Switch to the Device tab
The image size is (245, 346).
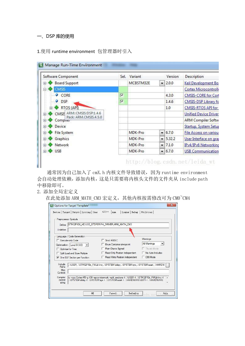click(x=57, y=212)
